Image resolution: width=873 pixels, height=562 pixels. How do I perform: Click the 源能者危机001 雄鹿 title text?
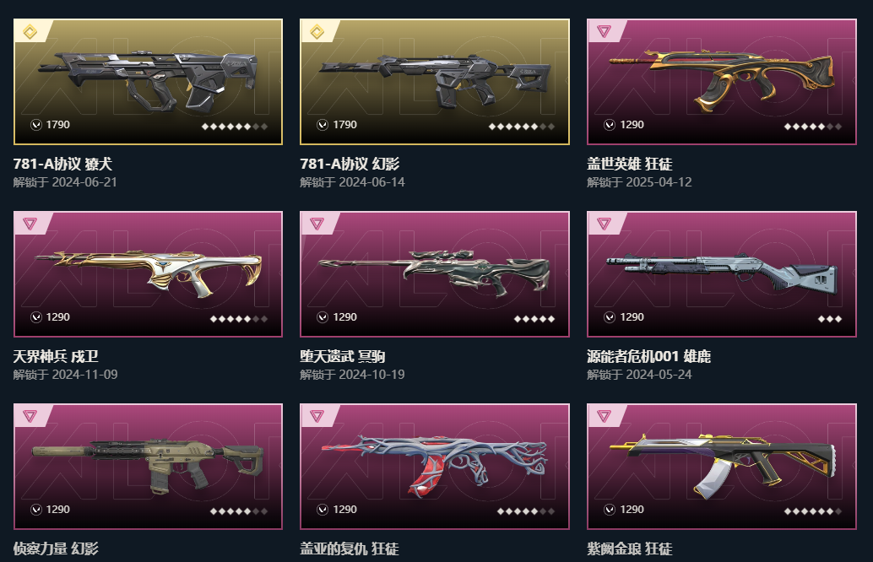[x=648, y=356]
